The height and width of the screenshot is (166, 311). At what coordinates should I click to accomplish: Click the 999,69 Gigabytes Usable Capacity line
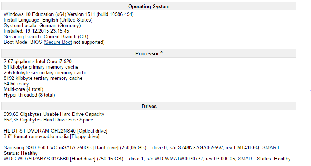coord(54,114)
